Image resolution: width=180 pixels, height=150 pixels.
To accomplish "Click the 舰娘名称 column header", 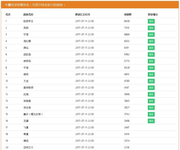I will pos(28,15).
